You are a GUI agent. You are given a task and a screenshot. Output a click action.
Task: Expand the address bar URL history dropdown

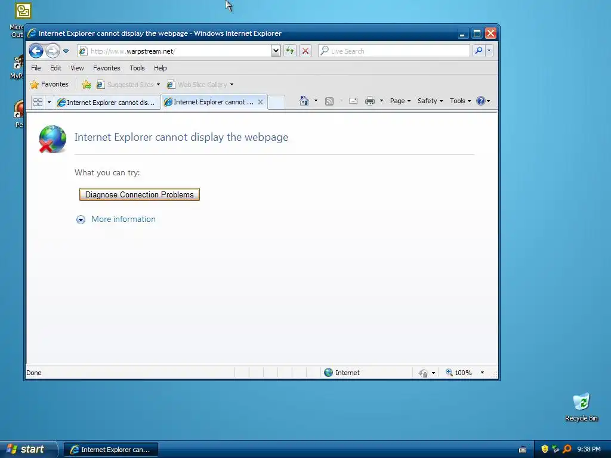click(x=276, y=51)
